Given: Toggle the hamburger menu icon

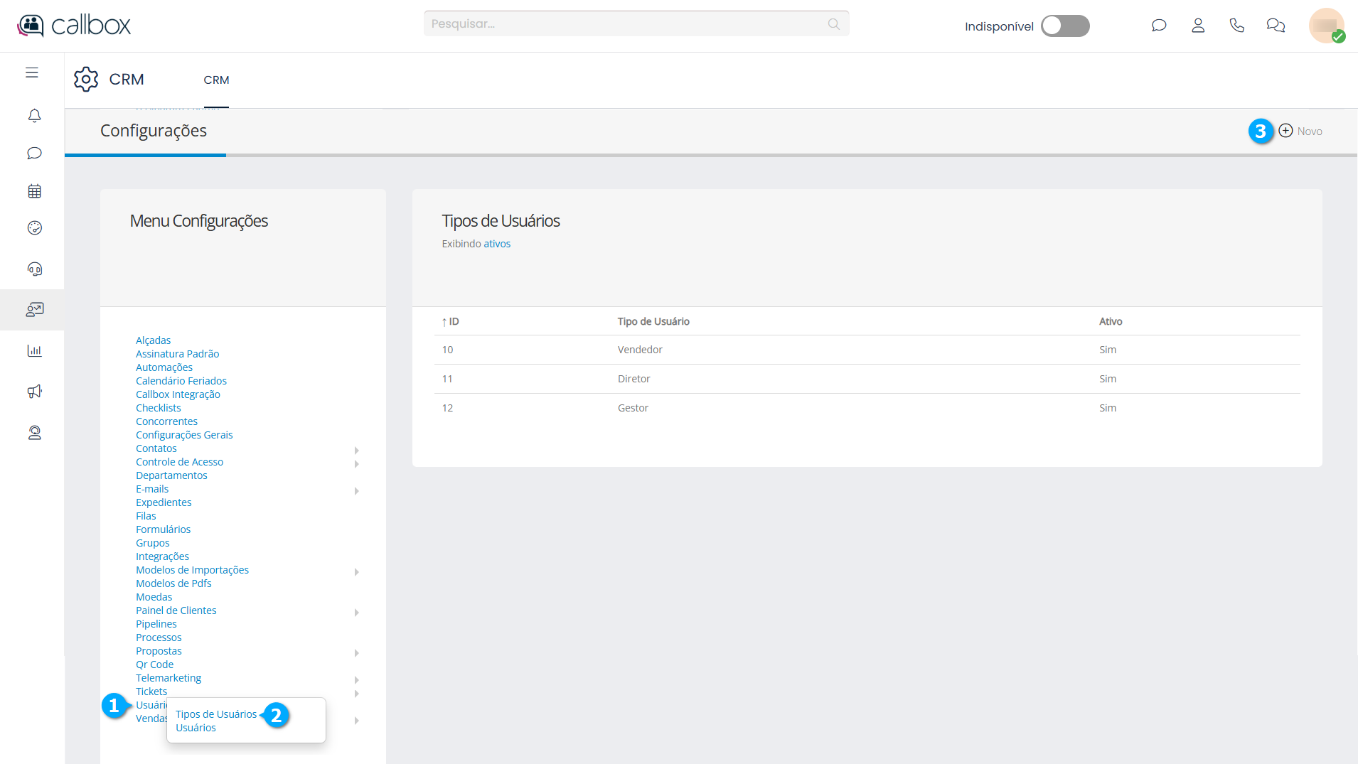Looking at the screenshot, I should [32, 72].
